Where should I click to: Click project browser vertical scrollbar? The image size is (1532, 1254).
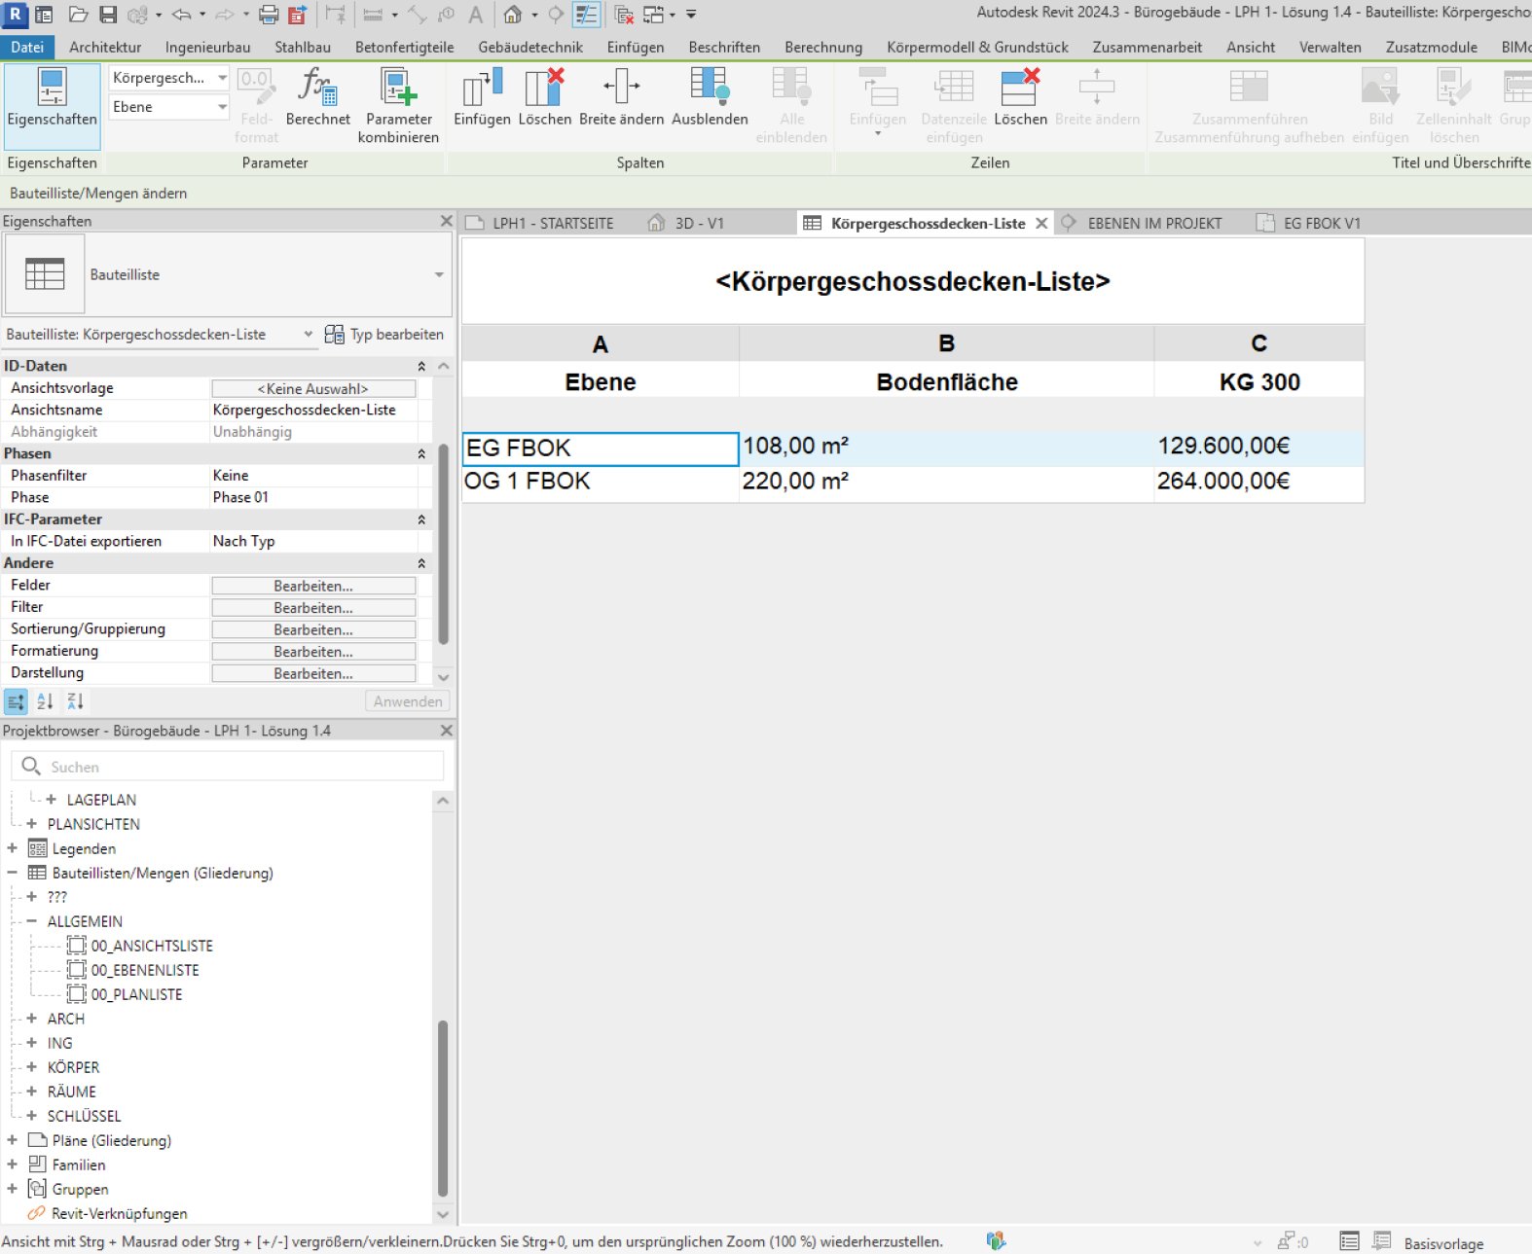point(443,1108)
